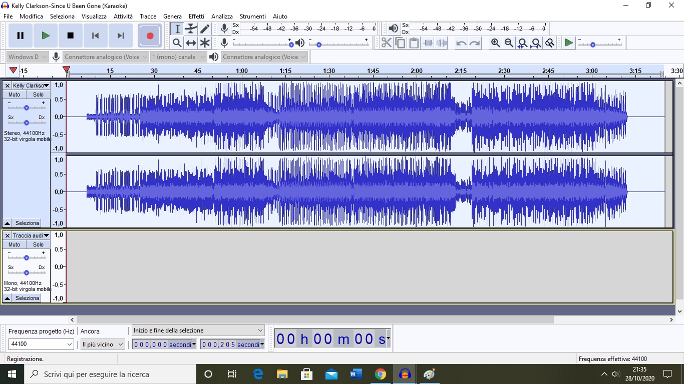Switch to the Multi-tool asterisk
This screenshot has height=384, width=684.
point(204,43)
